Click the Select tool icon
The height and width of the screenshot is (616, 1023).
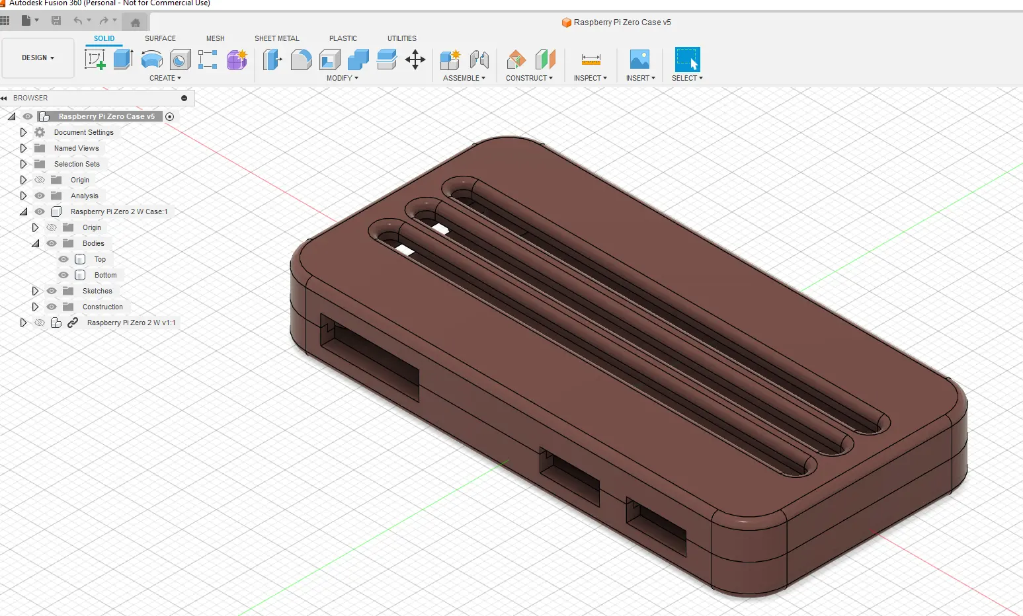tap(687, 59)
